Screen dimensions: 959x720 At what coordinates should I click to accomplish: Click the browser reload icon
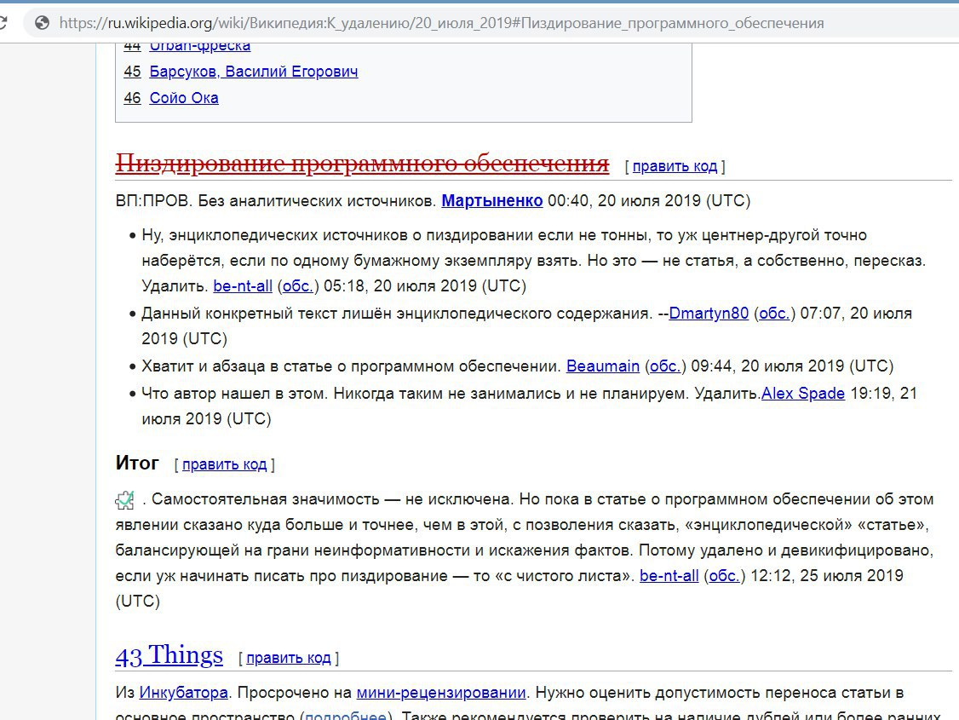point(3,23)
